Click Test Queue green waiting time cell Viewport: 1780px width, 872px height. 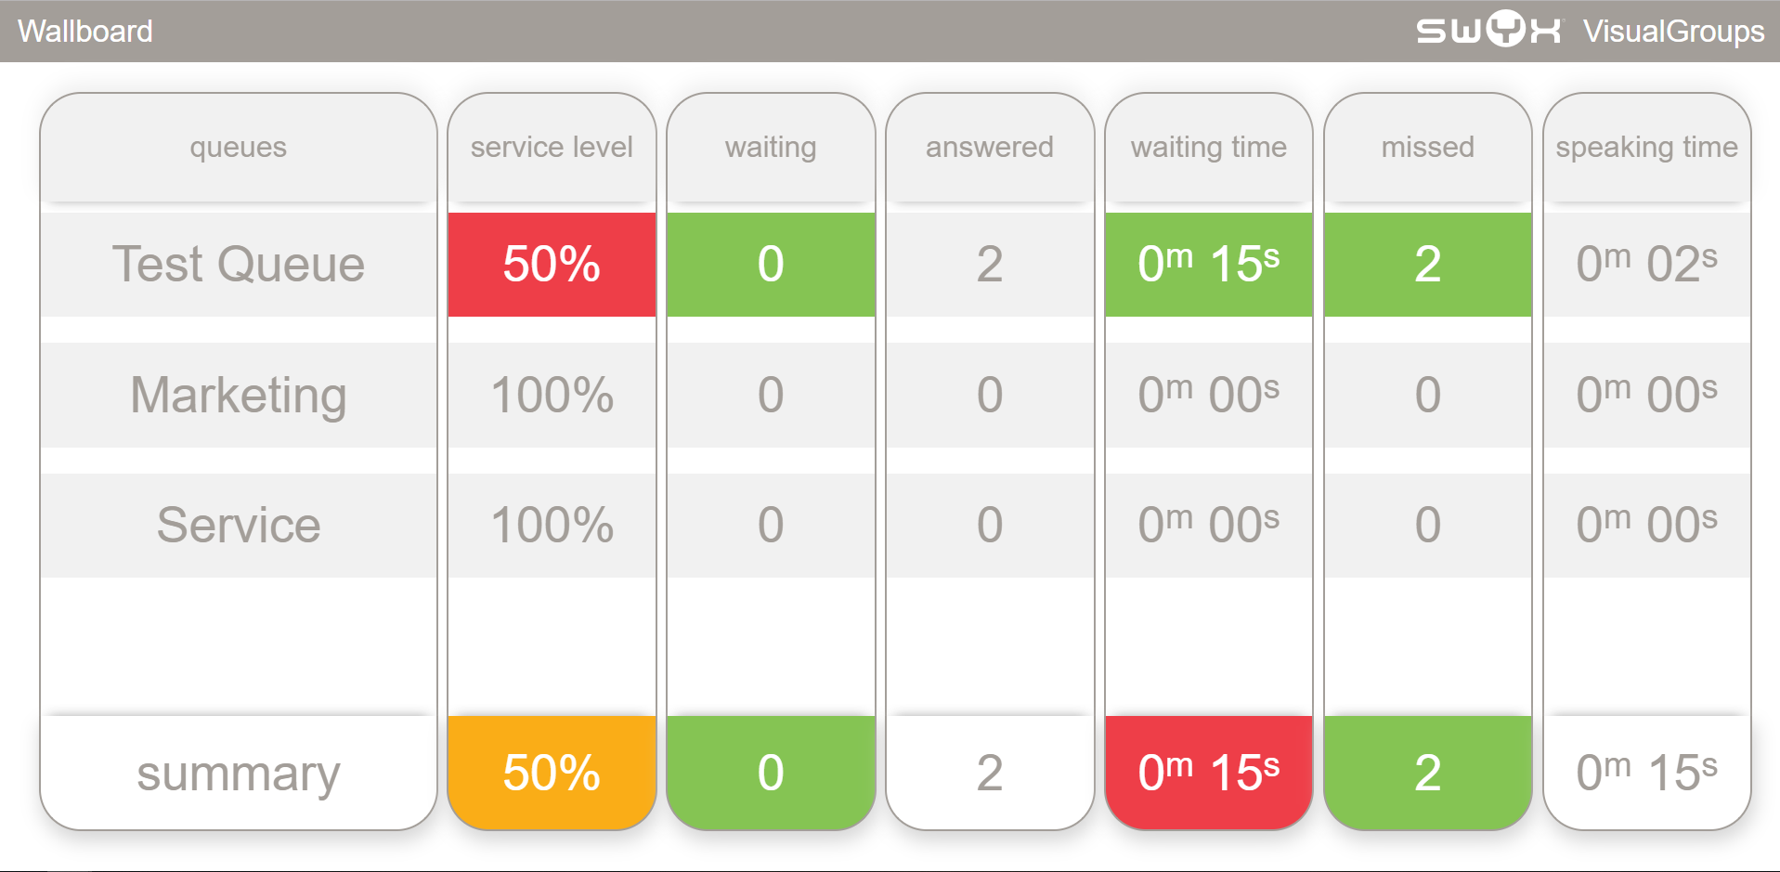click(1209, 265)
